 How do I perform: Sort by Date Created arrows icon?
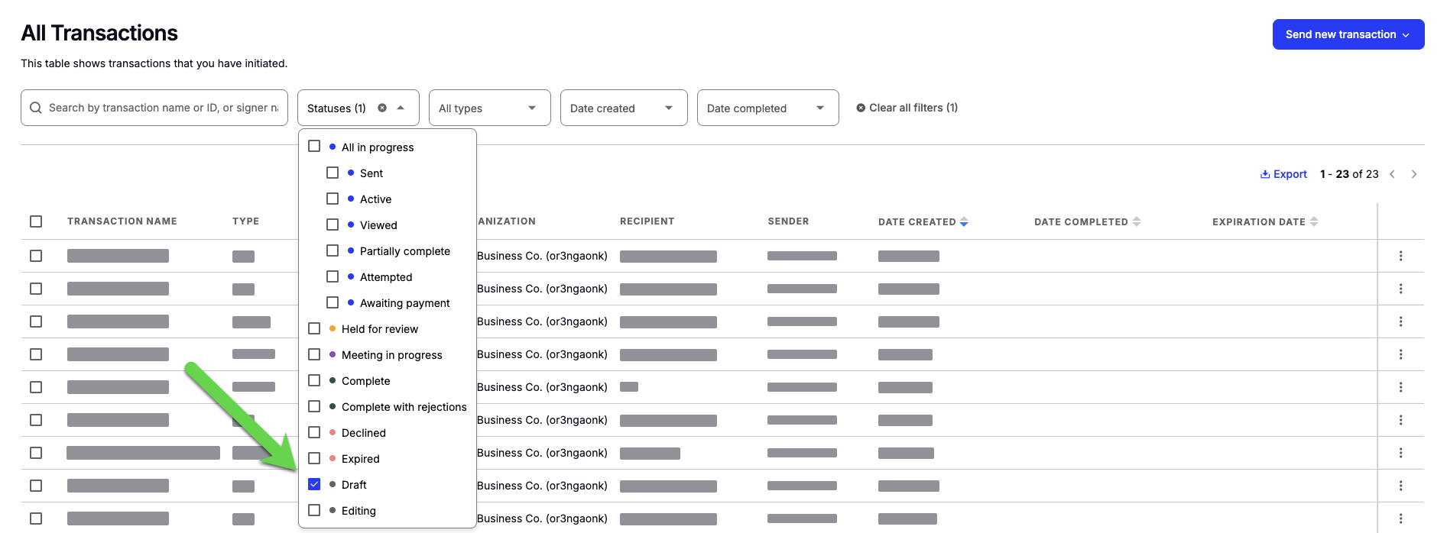click(964, 221)
